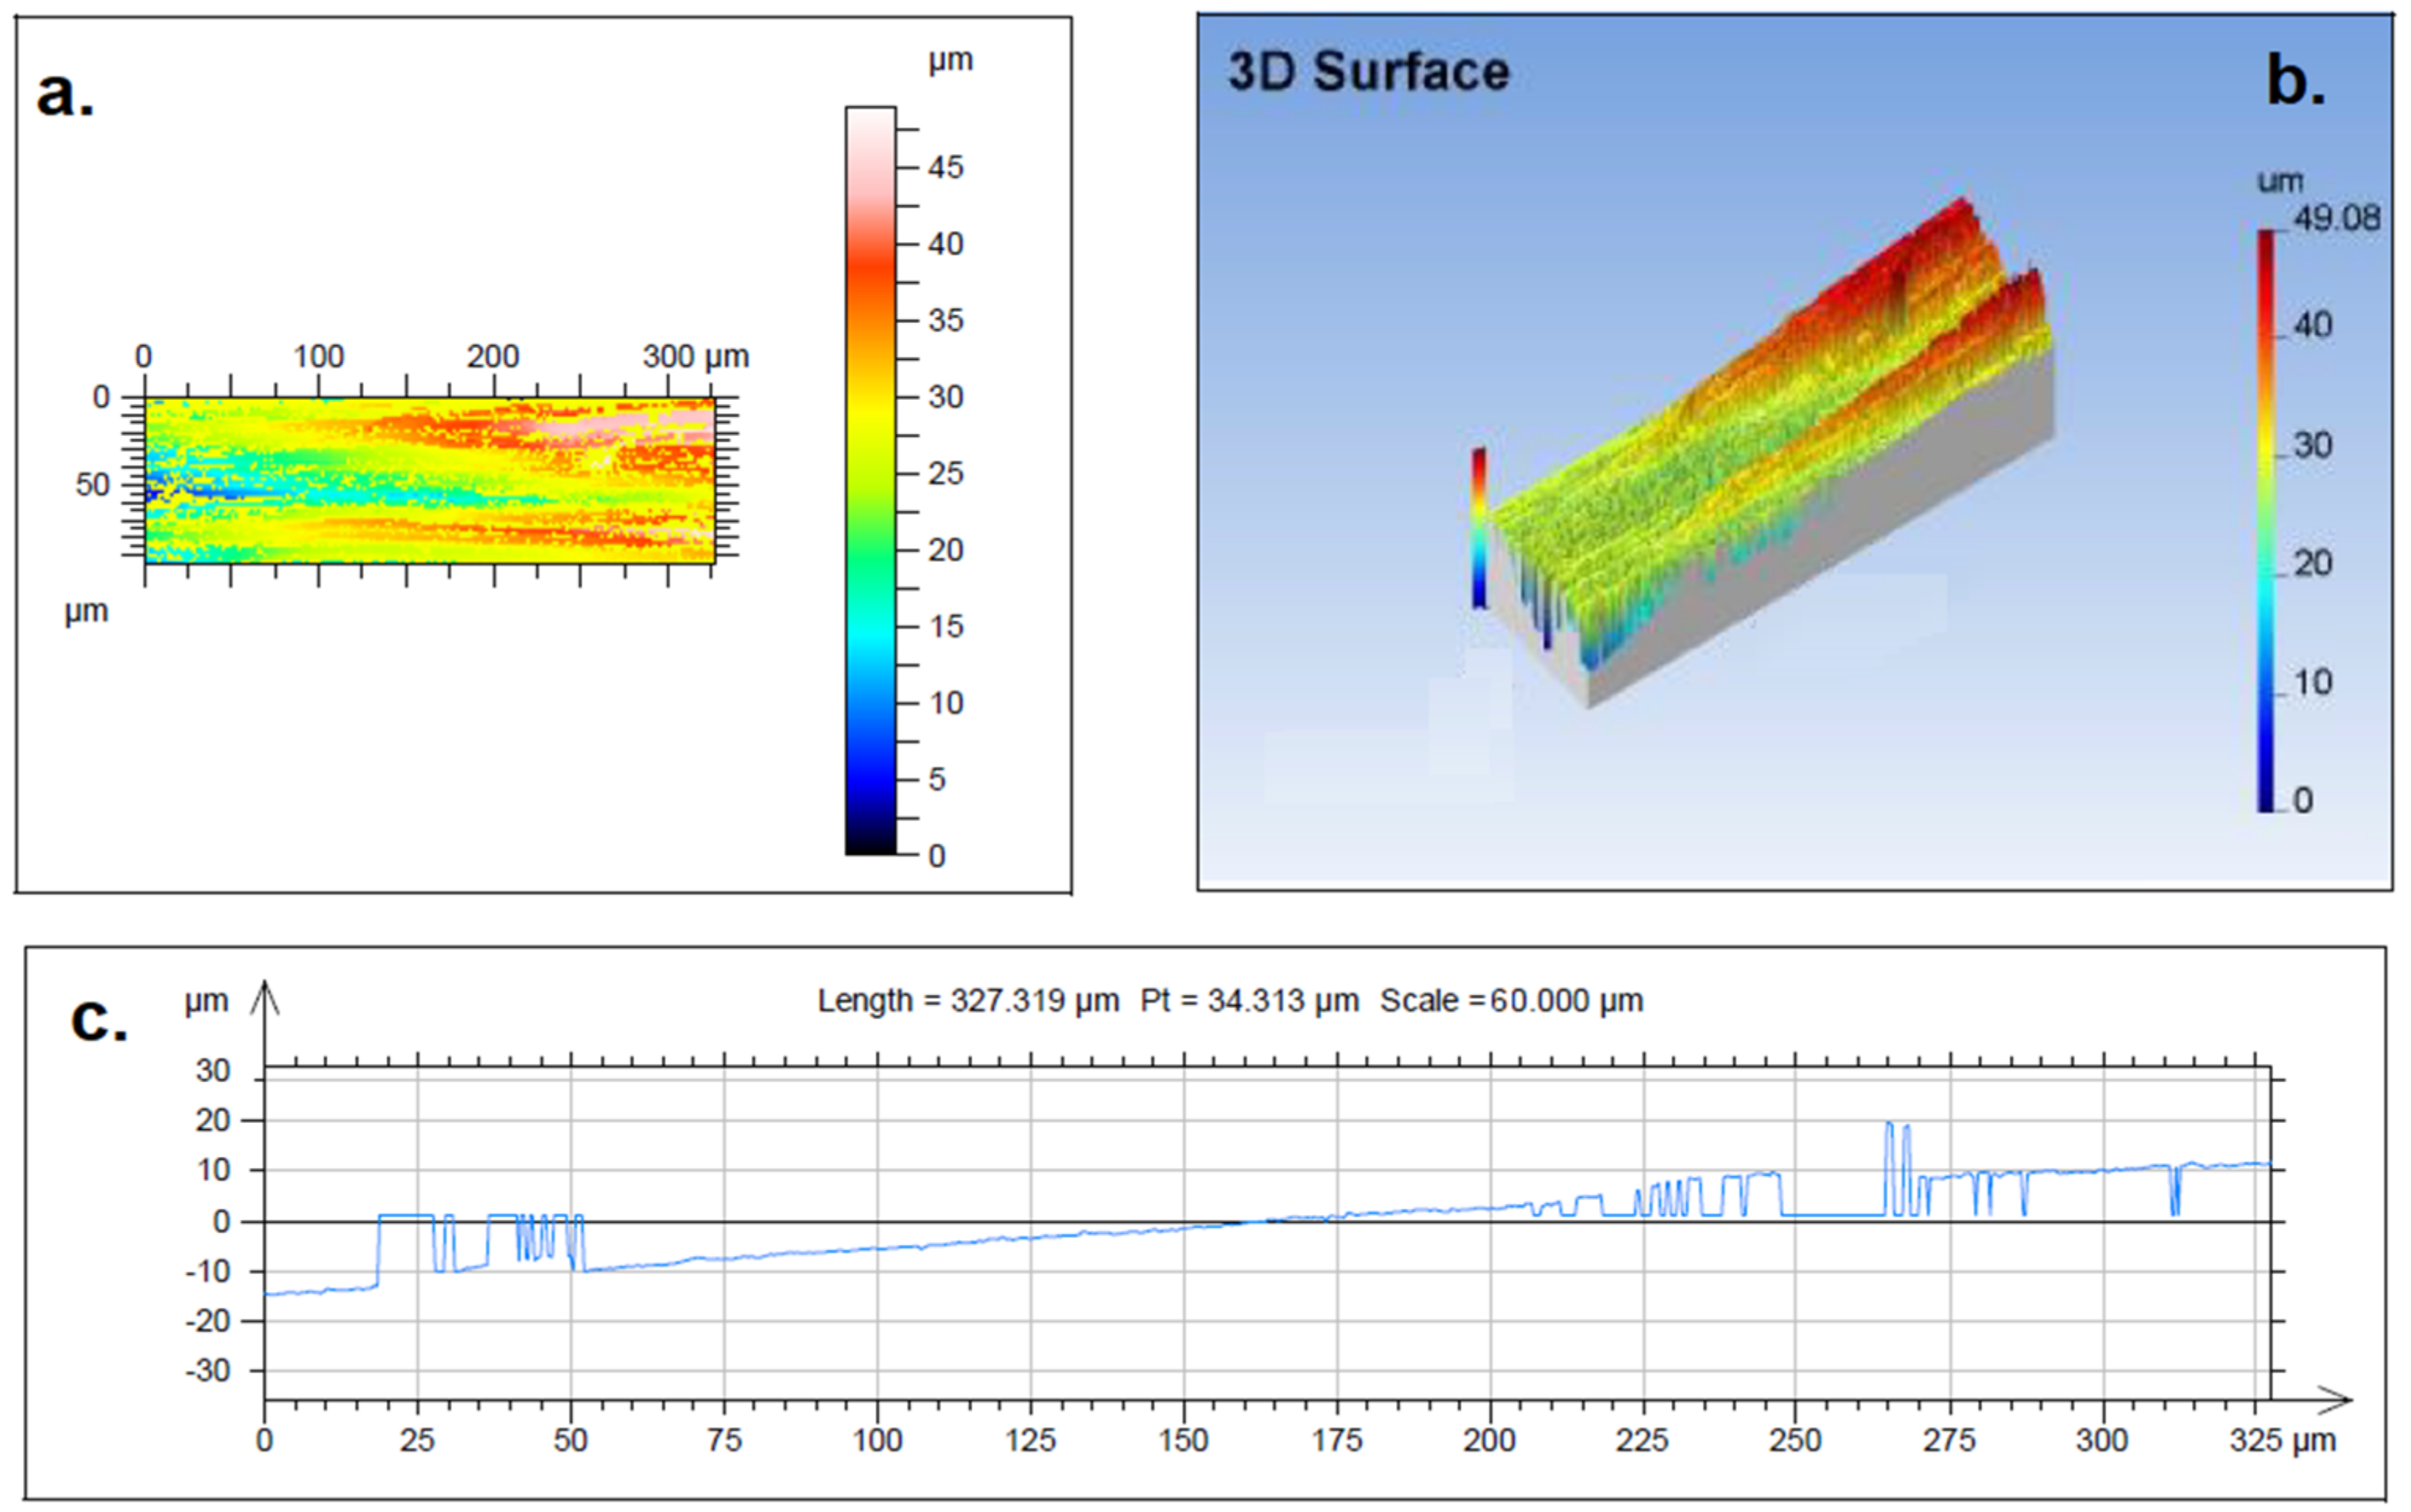Click the height map color scale bar
The width and height of the screenshot is (2411, 1512).
click(x=870, y=480)
